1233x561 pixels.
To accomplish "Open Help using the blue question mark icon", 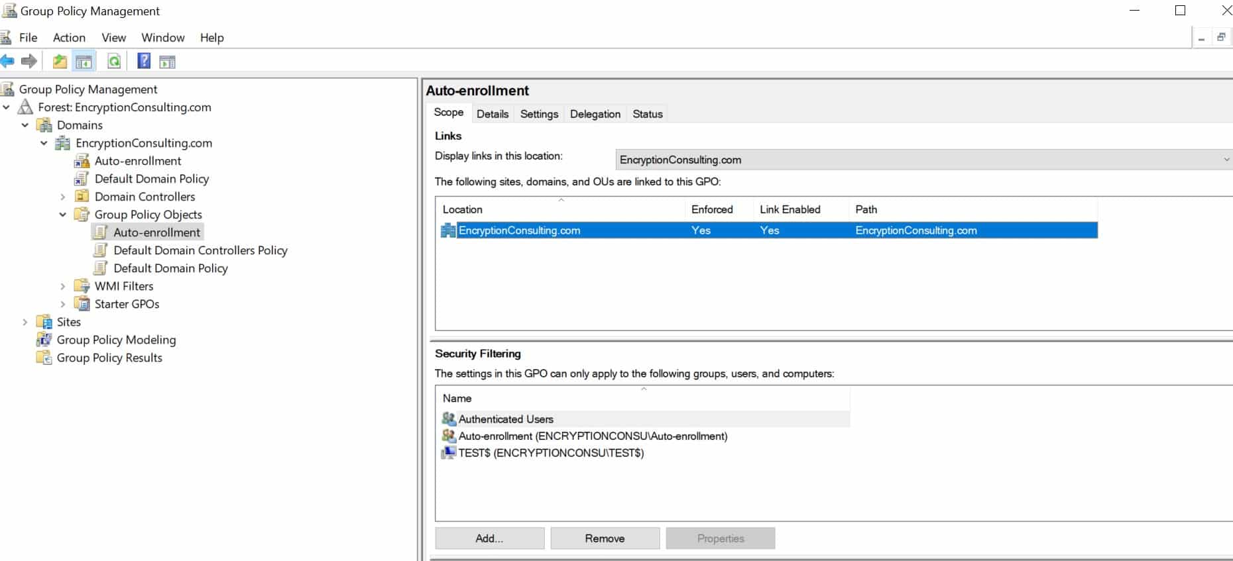I will coord(143,62).
